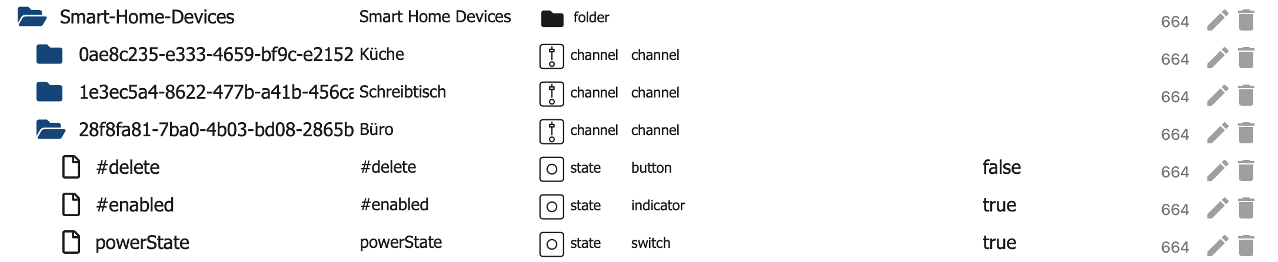1278x262 pixels.
Task: Delete the Smart-Home-Devices folder
Action: [x=1246, y=21]
